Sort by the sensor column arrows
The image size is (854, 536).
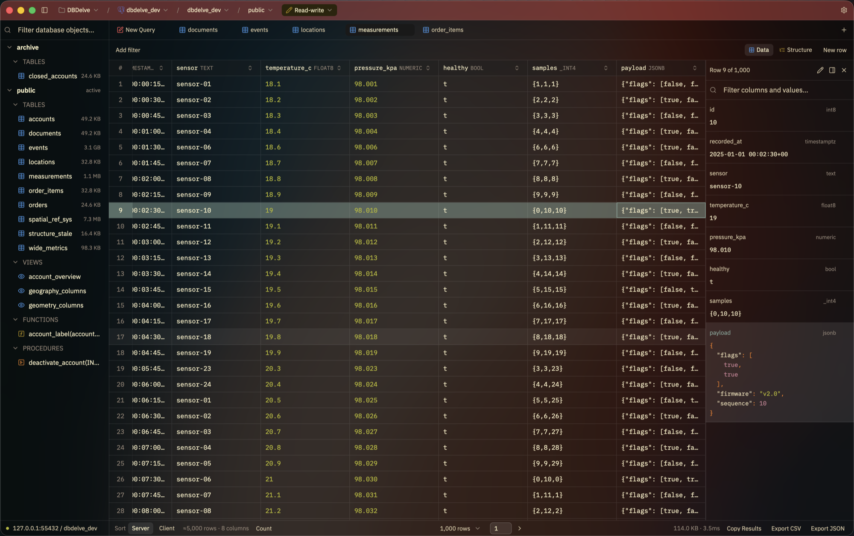click(x=250, y=68)
